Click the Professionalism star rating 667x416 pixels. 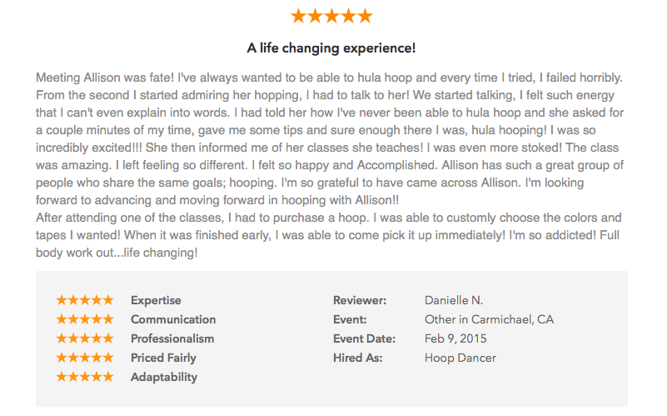(84, 338)
